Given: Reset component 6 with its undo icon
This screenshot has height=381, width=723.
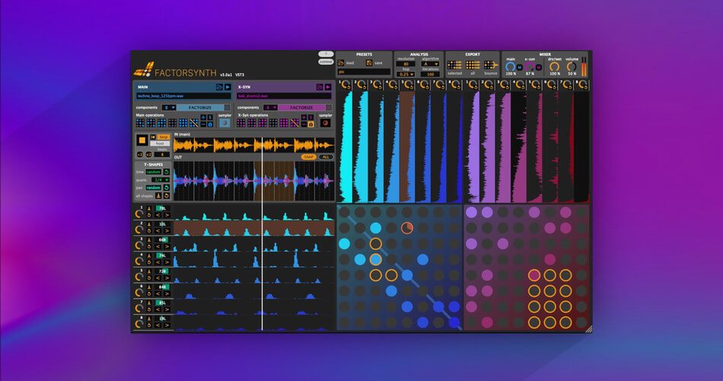Looking at the screenshot, I should click(149, 293).
